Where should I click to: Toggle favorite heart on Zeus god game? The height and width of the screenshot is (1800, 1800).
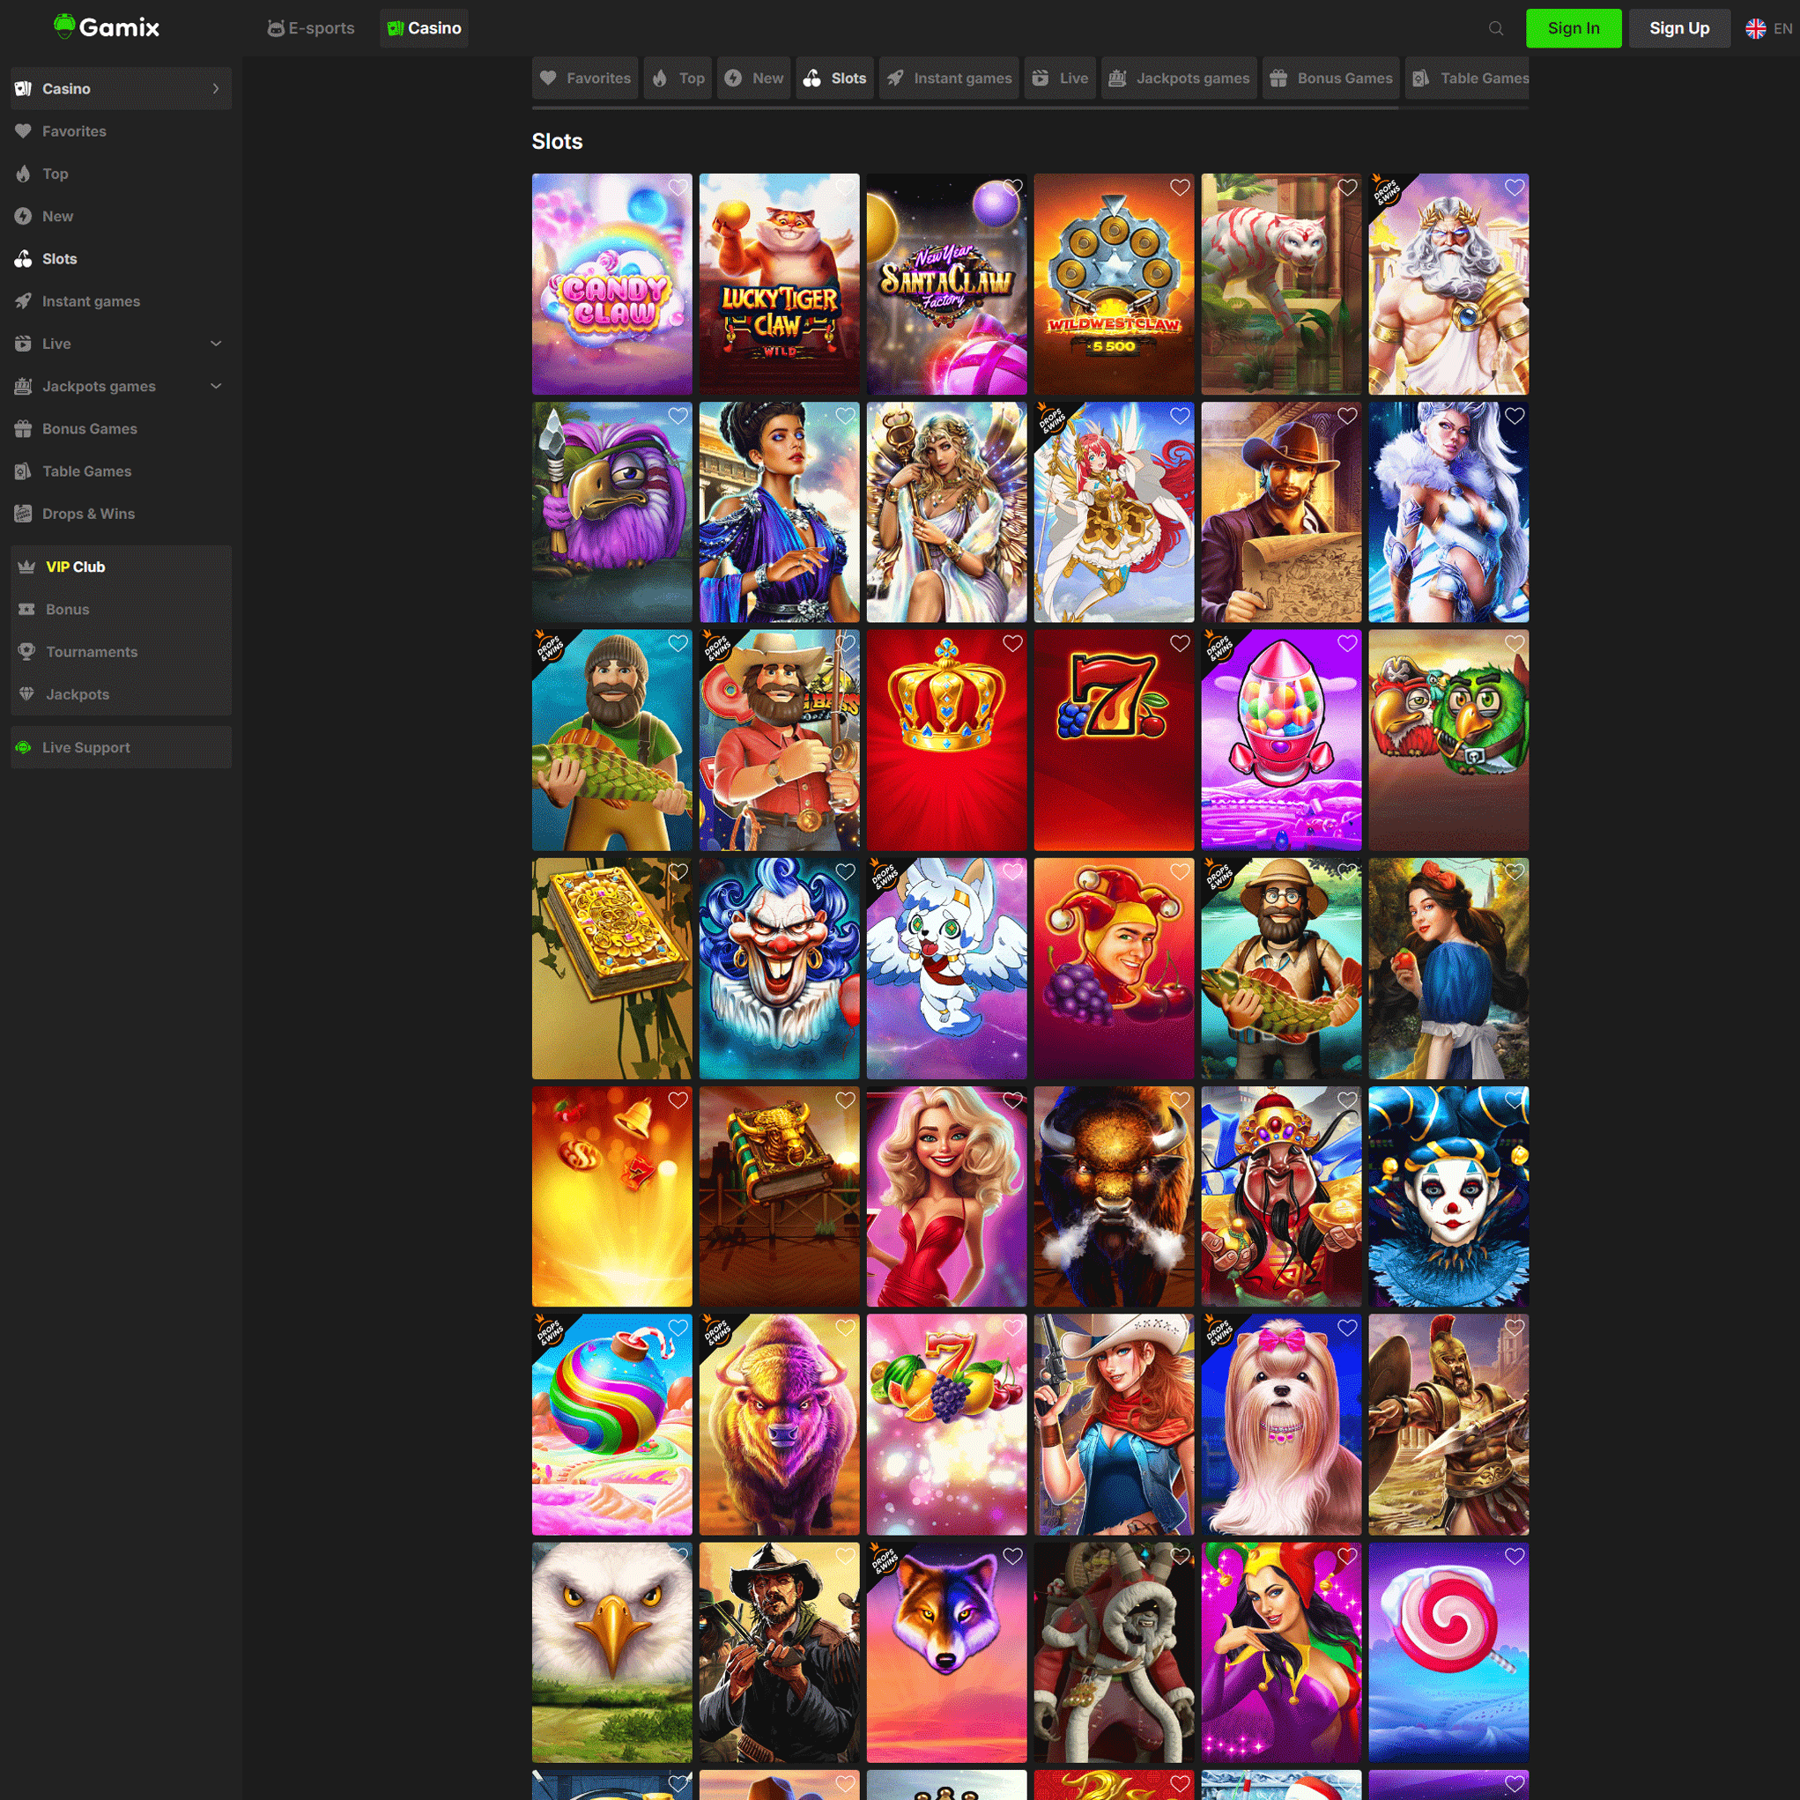click(x=1515, y=188)
